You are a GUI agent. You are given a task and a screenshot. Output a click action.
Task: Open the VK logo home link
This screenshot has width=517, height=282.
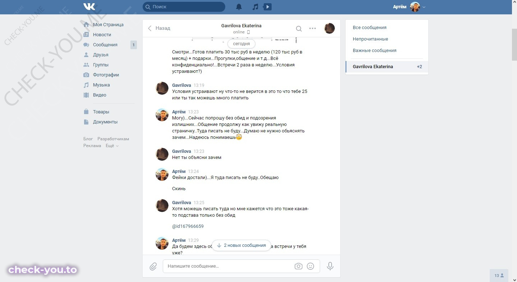coord(89,7)
